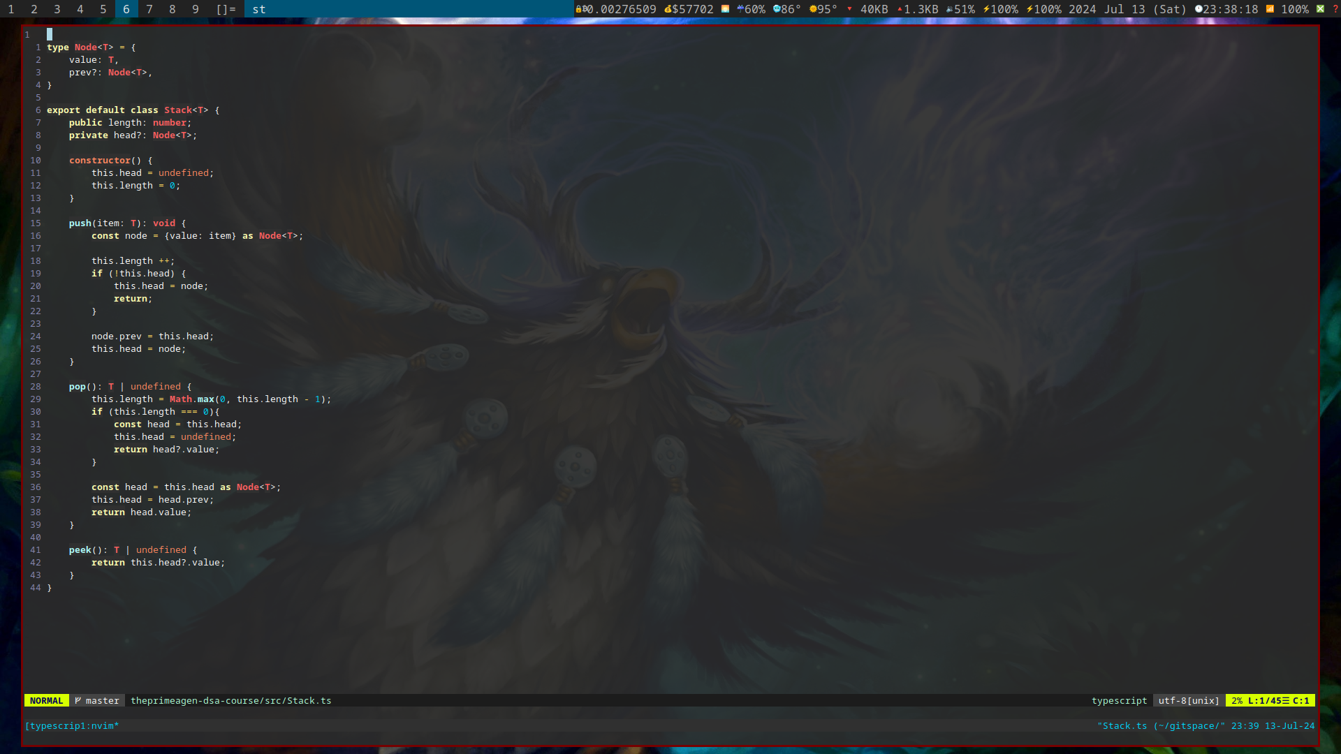Click the weather sunrise icon in status bar

tap(725, 9)
